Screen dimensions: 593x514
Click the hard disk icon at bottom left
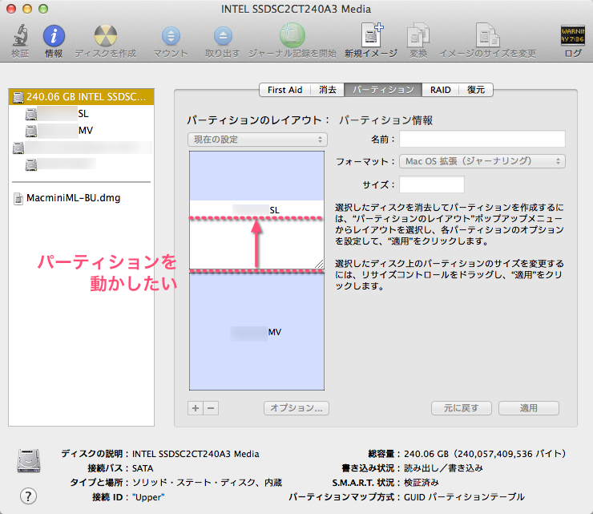click(x=29, y=460)
